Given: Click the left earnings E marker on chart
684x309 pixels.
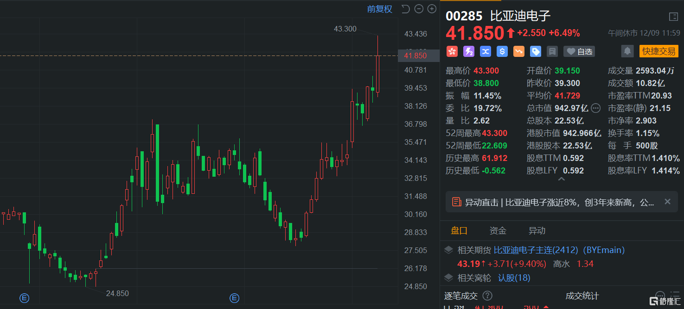Looking at the screenshot, I should click(x=24, y=298).
